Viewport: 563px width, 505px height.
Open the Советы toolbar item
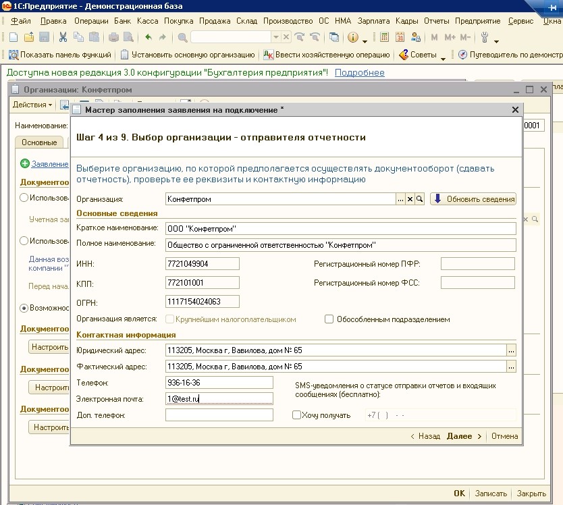(x=418, y=55)
